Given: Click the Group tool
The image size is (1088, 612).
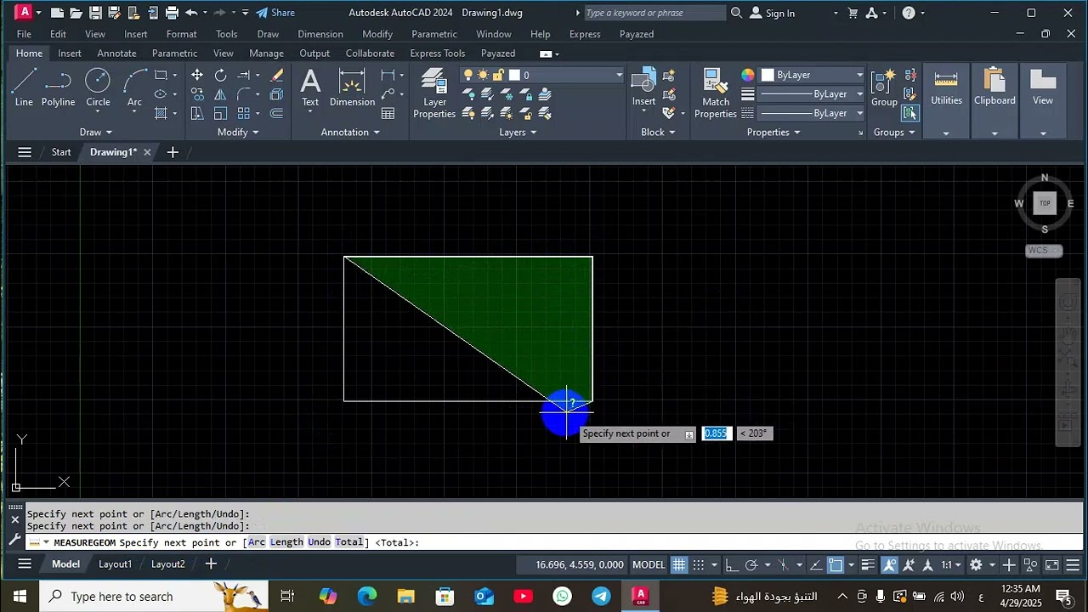Looking at the screenshot, I should tap(884, 88).
